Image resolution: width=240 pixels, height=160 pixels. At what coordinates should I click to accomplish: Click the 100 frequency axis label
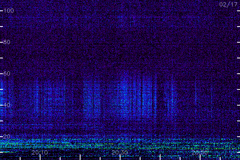click(x=9, y=11)
